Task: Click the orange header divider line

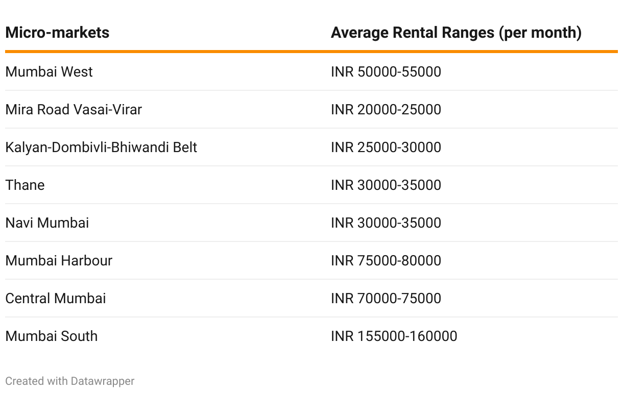Action: click(x=311, y=52)
